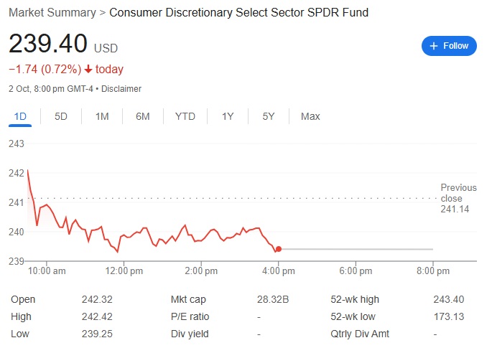Screen dimensions: 492x348
Task: Click the red closing-price dot on chart
Action: coord(278,249)
